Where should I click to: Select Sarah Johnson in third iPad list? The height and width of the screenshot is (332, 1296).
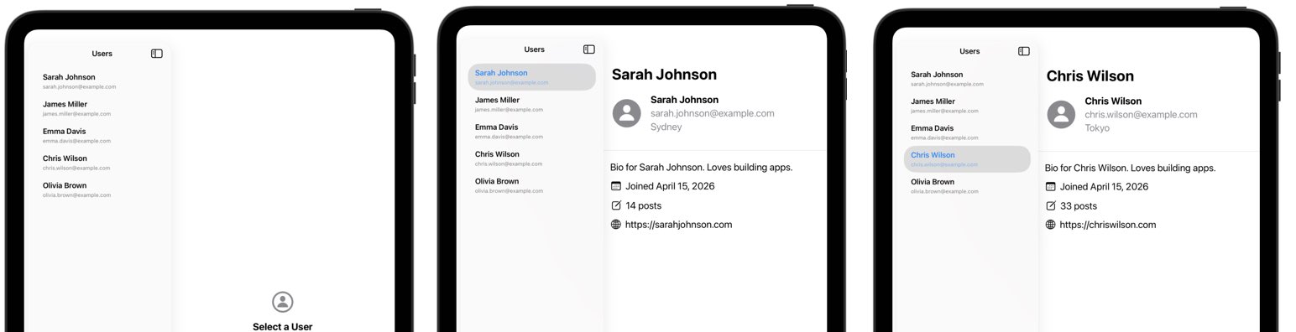coord(967,79)
